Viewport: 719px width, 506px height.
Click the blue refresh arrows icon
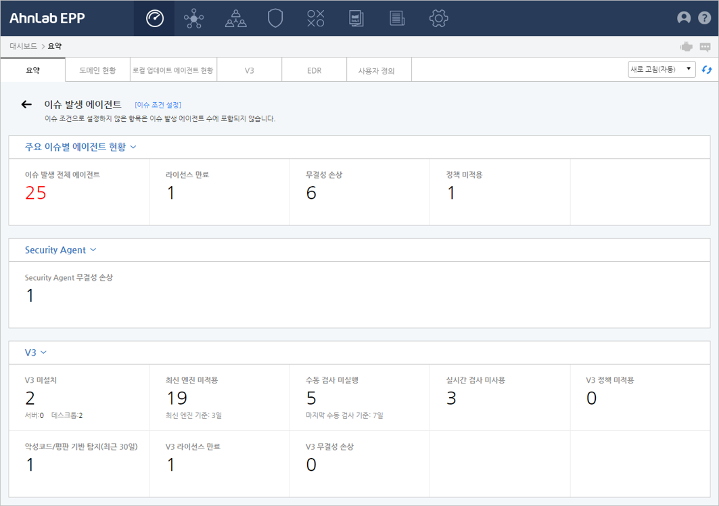708,70
